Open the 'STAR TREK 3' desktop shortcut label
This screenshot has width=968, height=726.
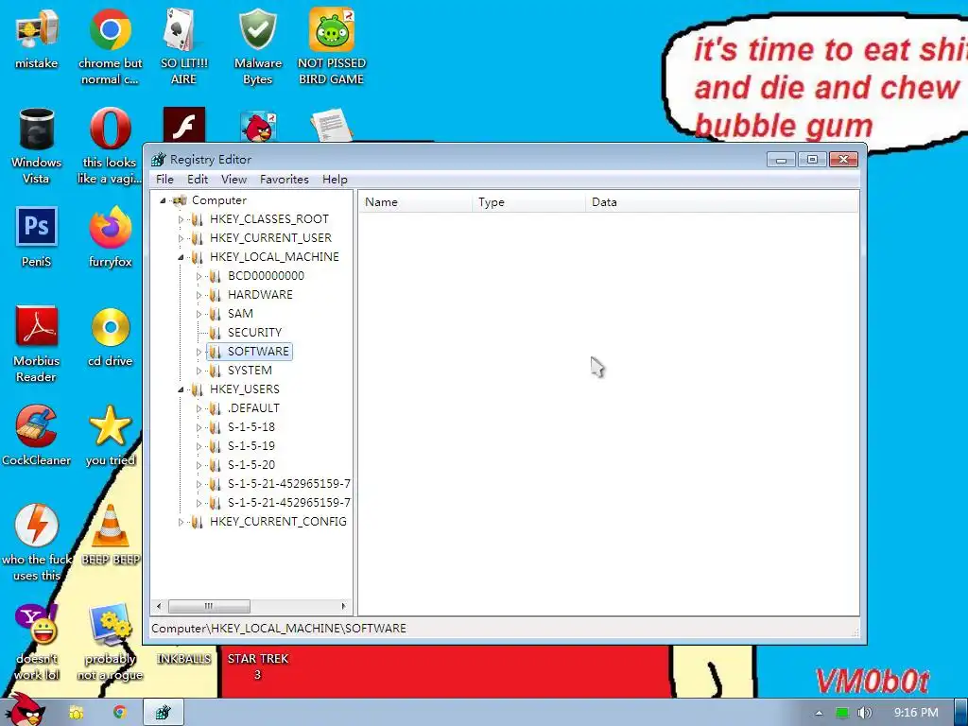pos(257,666)
